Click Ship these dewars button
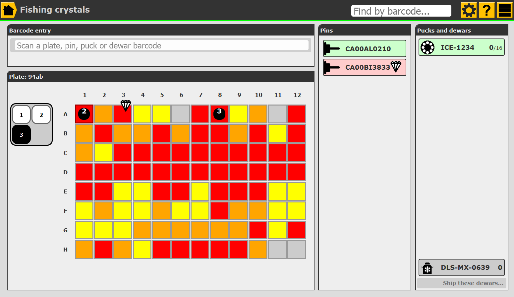 tap(462, 283)
